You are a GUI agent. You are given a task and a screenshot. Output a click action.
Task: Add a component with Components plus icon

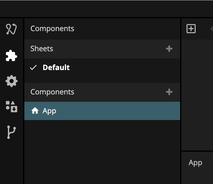tap(169, 92)
